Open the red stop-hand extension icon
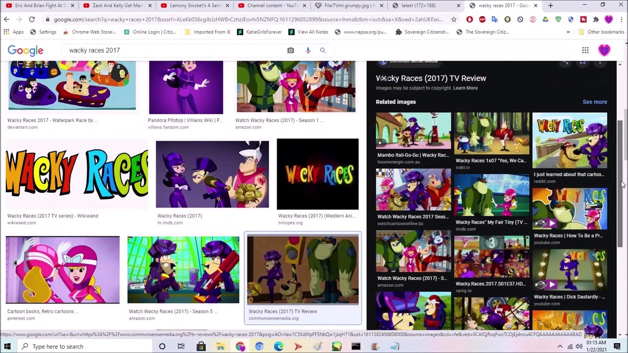The height and width of the screenshot is (353, 628). pyautogui.click(x=470, y=19)
